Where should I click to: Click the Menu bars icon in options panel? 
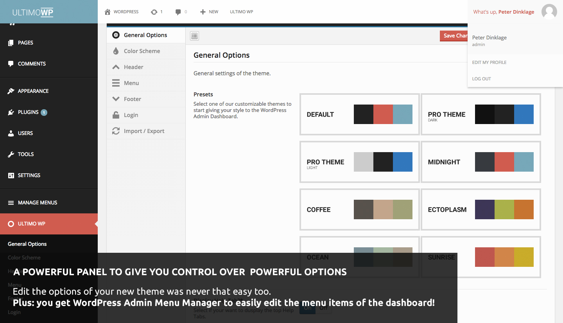click(x=116, y=83)
